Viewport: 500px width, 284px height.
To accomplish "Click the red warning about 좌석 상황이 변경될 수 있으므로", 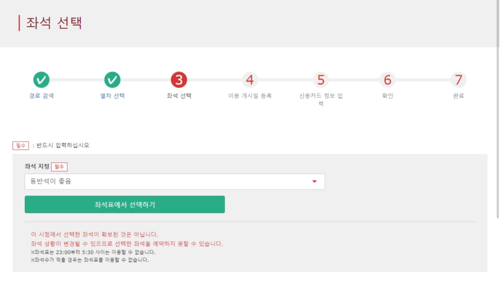I will point(127,243).
